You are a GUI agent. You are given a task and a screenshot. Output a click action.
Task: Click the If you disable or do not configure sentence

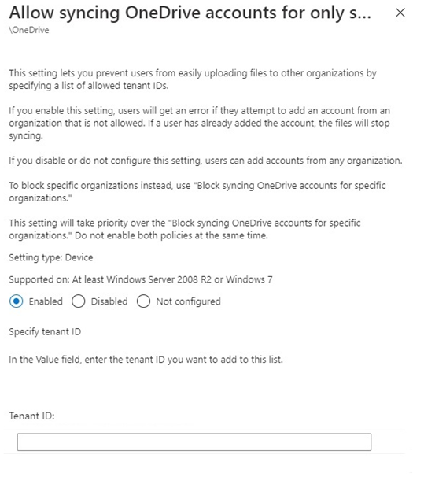click(205, 161)
